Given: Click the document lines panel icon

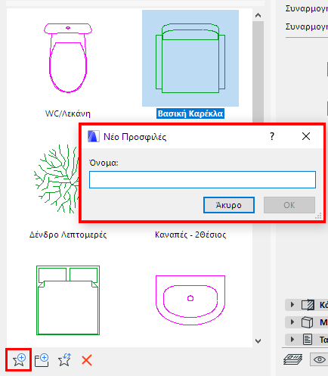Looking at the screenshot, I should tap(308, 340).
